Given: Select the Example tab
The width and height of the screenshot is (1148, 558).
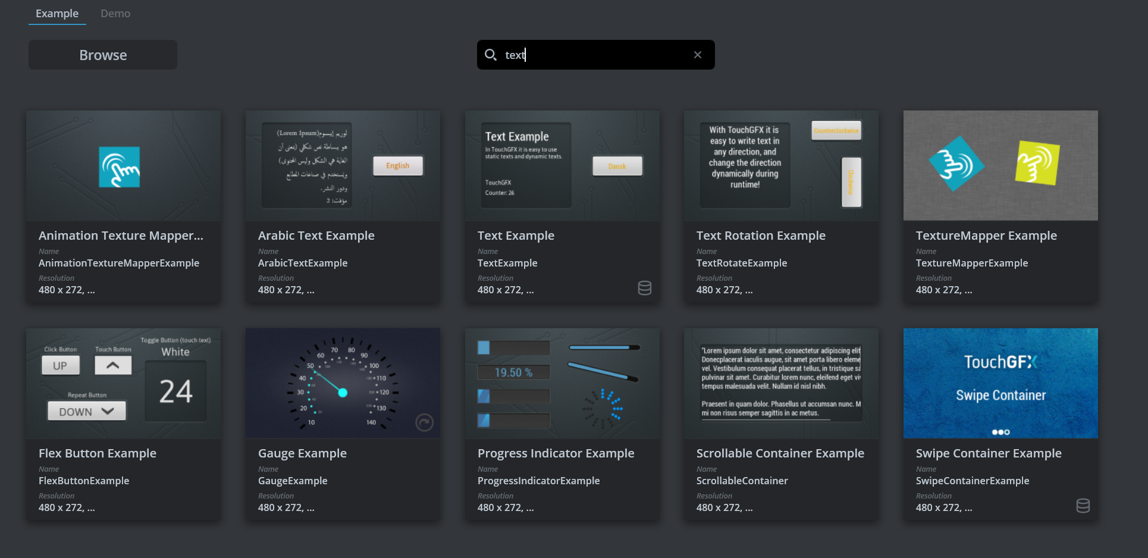Looking at the screenshot, I should click(x=57, y=13).
